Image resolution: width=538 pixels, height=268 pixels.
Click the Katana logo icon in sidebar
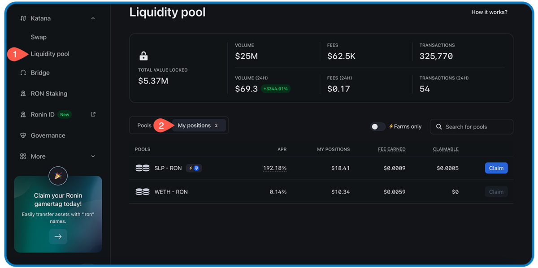(22, 18)
